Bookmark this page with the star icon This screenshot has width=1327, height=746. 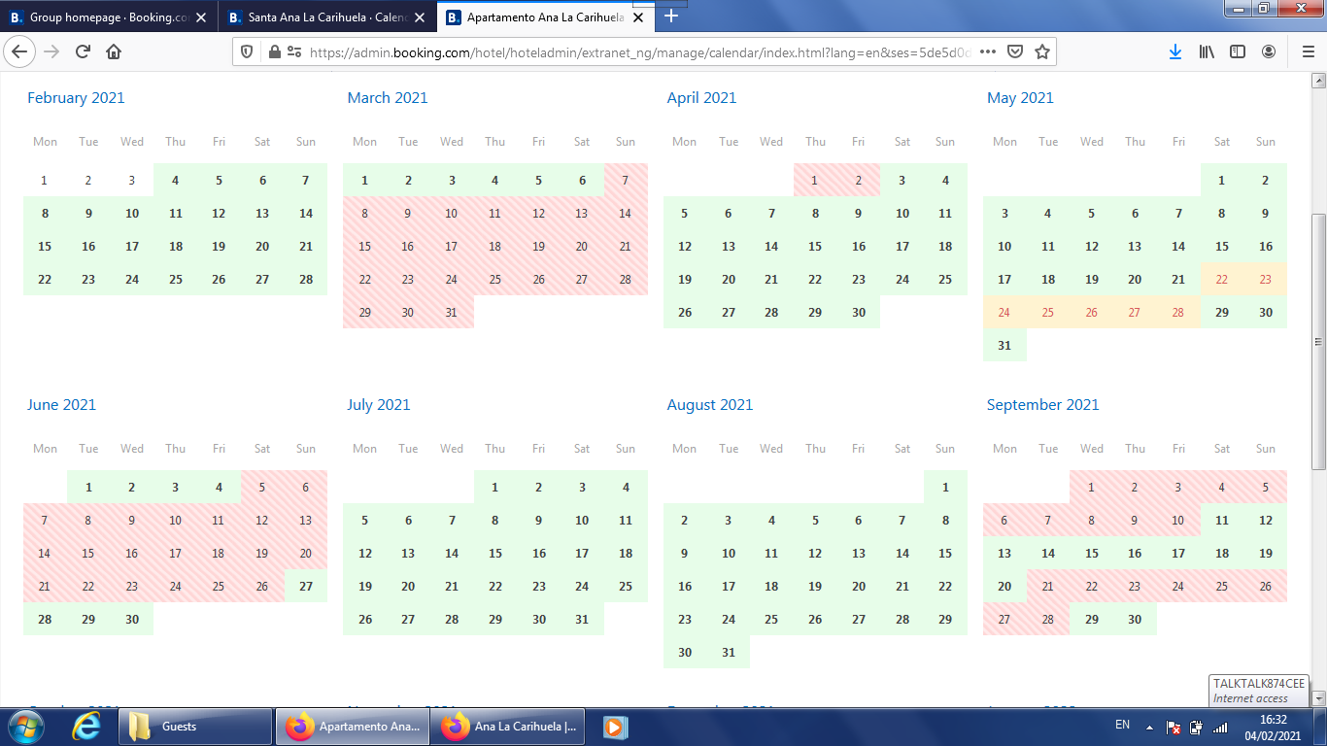coord(1042,52)
